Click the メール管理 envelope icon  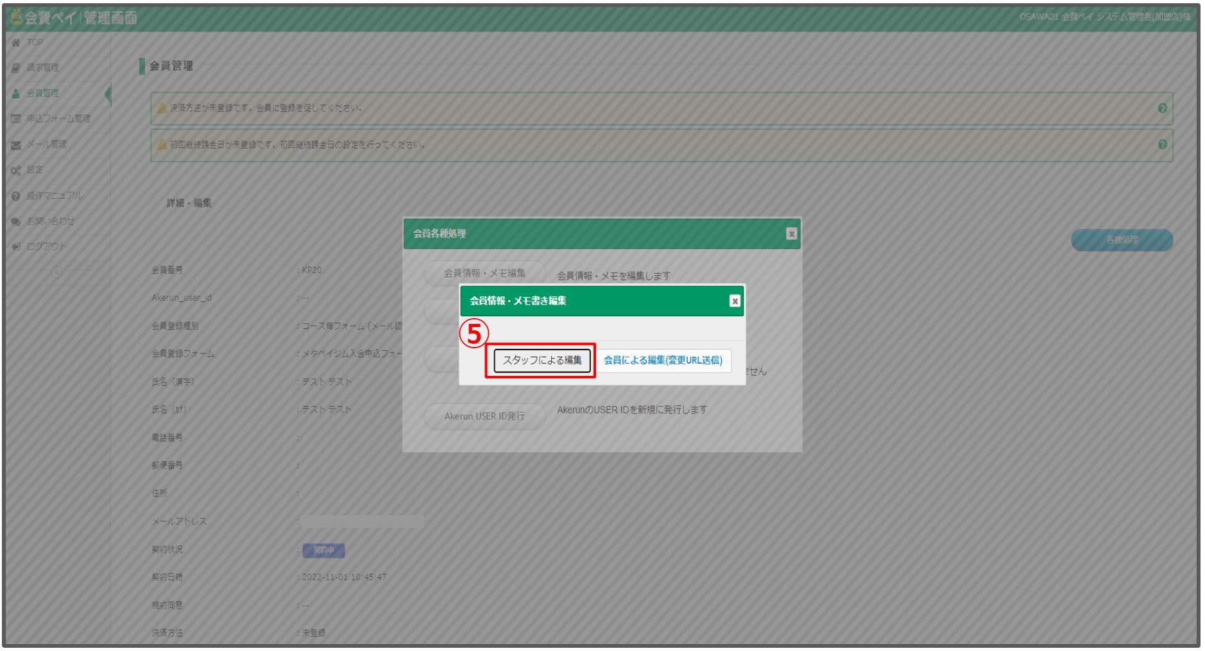[16, 145]
